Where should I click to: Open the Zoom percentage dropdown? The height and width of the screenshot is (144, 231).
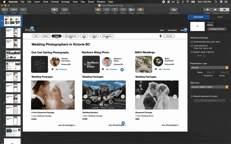(x=14, y=10)
